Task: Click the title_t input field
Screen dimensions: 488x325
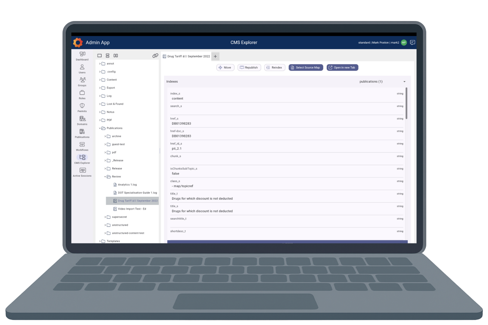Action: [x=286, y=199]
